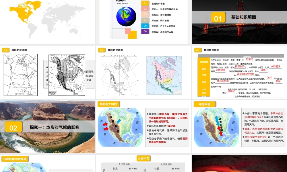Image resolution: width=287 pixels, height=172 pixels.
Task: Click the blue arrow on the 西部高大山地 map
Action: coord(119,121)
